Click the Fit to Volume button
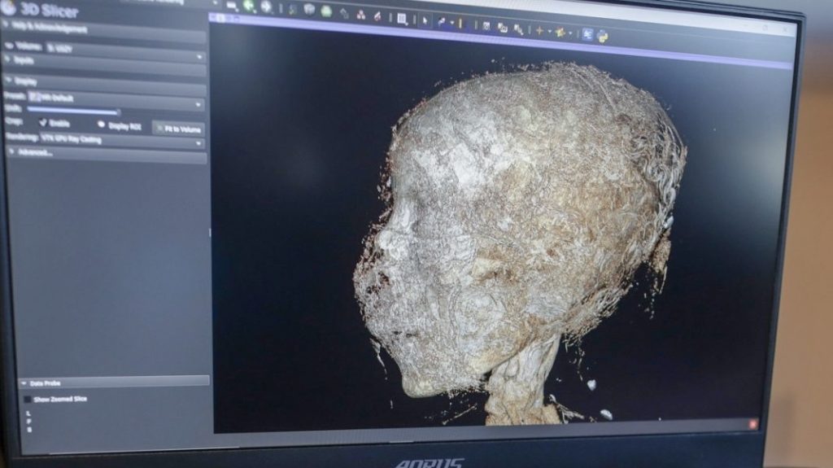The width and height of the screenshot is (833, 468). pyautogui.click(x=179, y=129)
